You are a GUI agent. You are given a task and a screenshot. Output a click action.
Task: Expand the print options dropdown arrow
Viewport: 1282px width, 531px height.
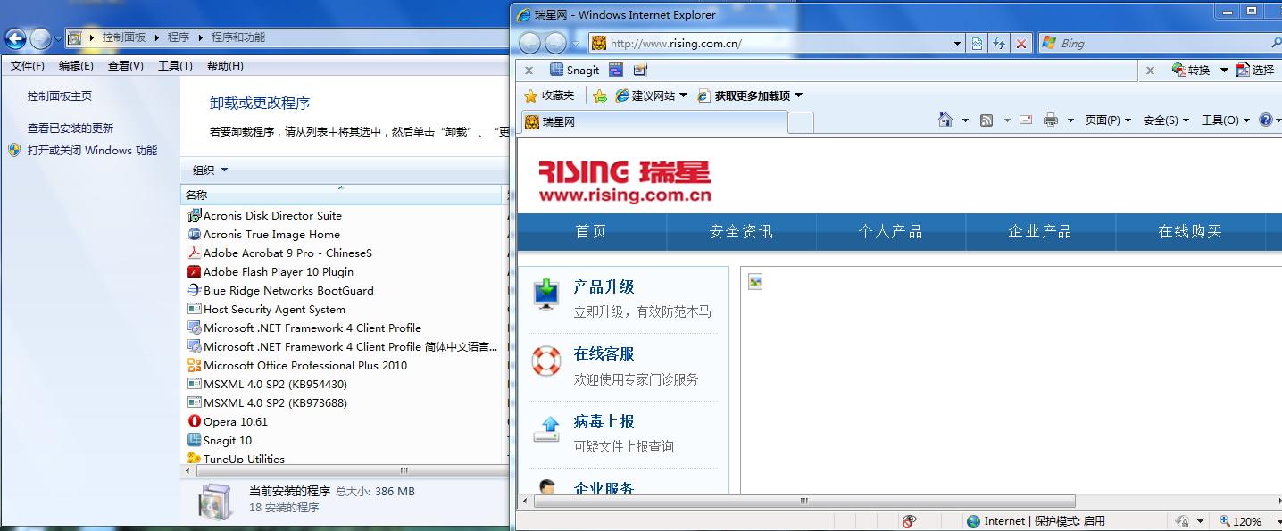click(1070, 120)
